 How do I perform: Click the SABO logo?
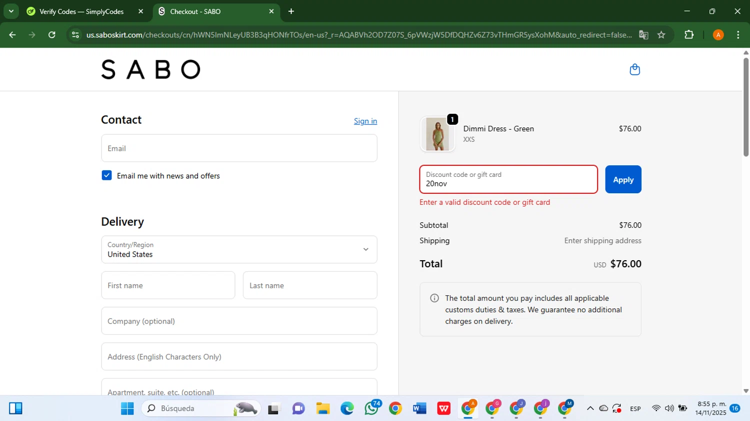click(150, 69)
